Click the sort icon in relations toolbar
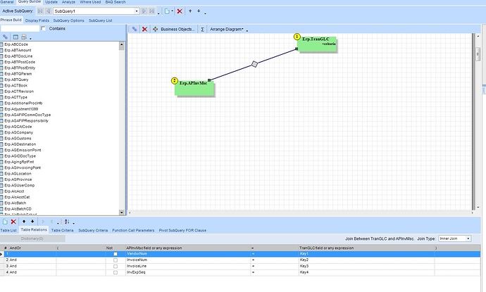 click(x=67, y=222)
